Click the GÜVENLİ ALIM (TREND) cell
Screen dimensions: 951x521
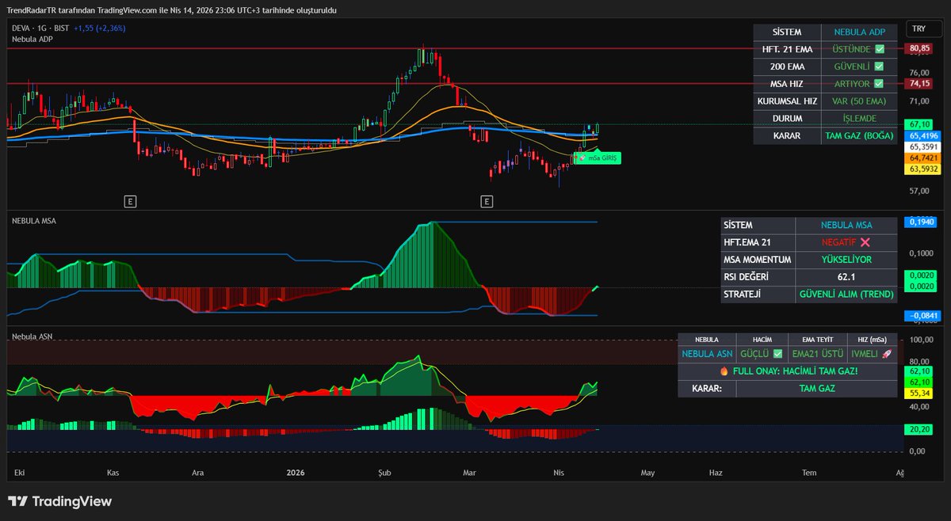(846, 294)
